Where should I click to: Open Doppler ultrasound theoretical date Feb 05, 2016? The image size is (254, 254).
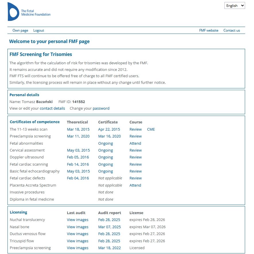pyautogui.click(x=78, y=157)
